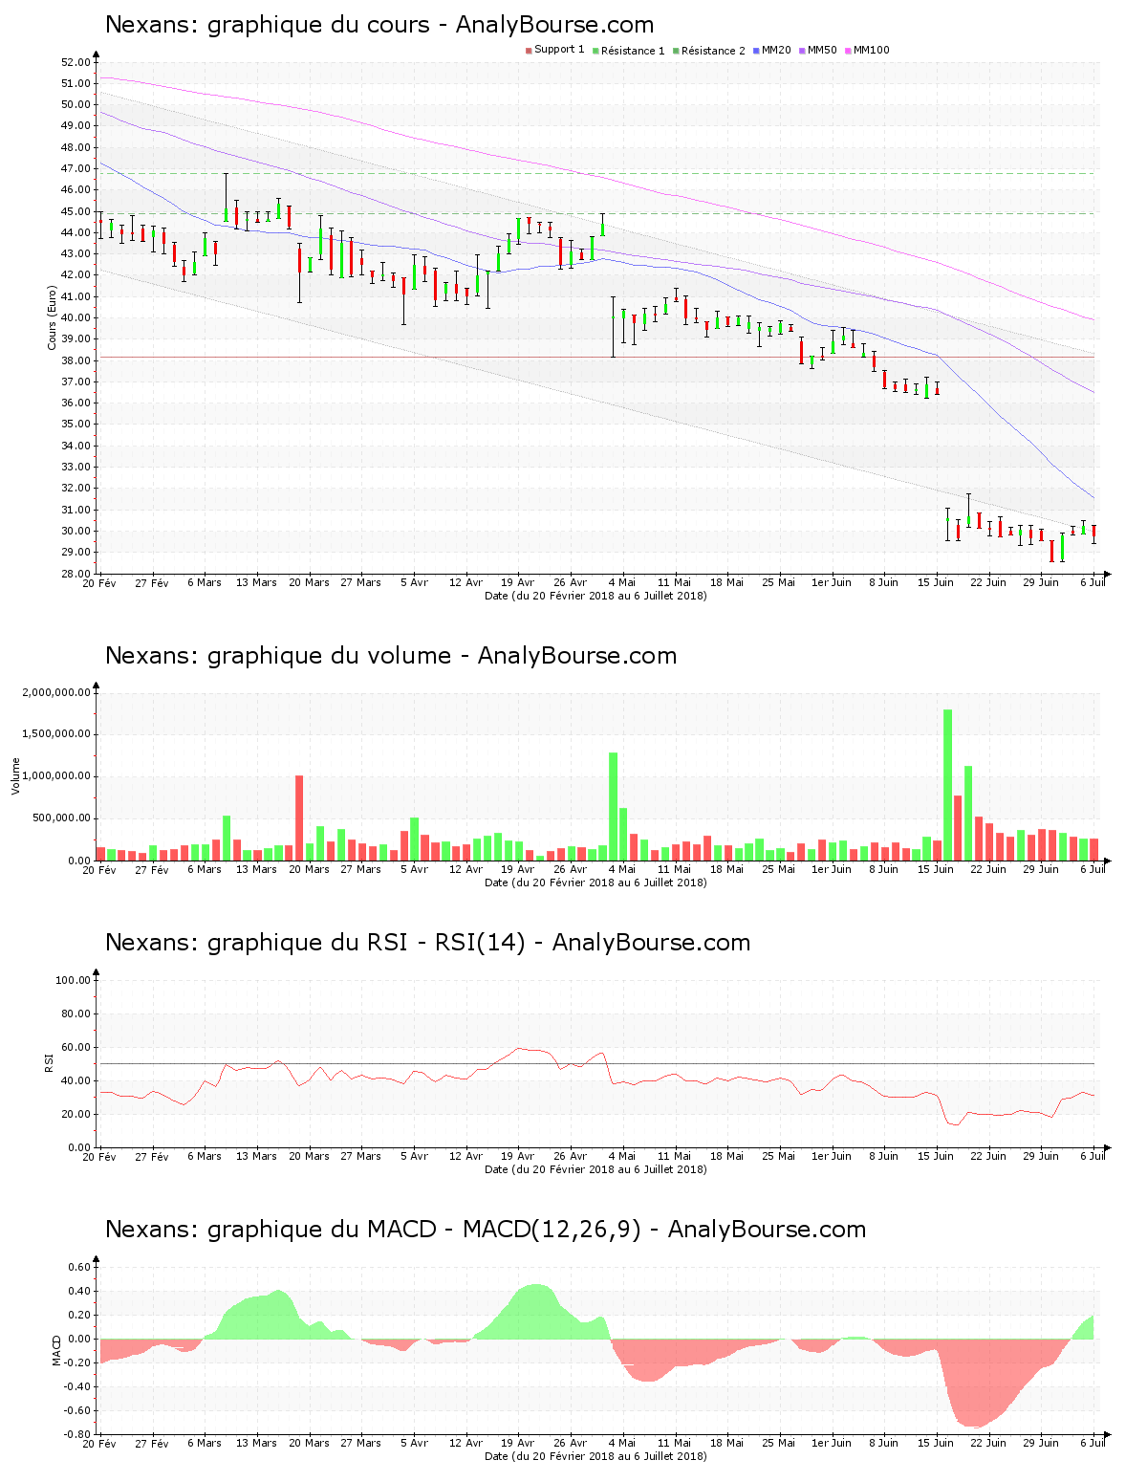The image size is (1147, 1482).
Task: Click the MM50 legend label
Action: coord(821,50)
